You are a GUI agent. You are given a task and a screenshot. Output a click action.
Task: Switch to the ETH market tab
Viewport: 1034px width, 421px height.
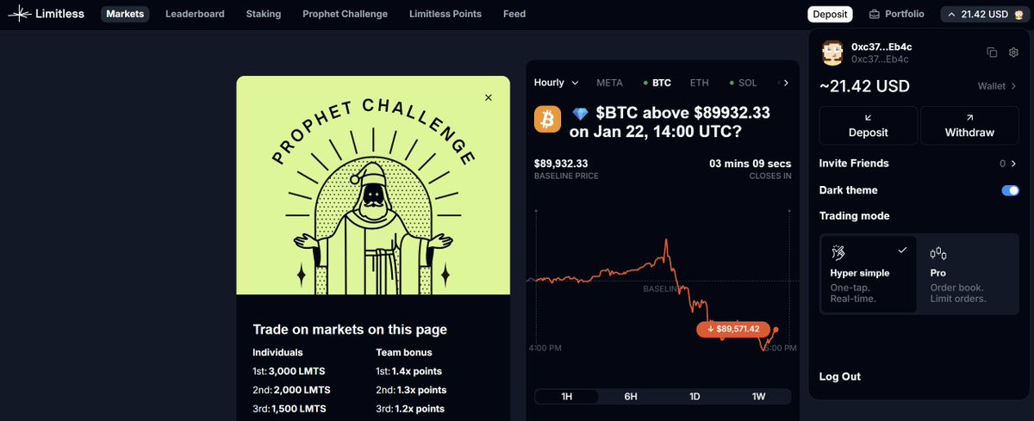tap(699, 83)
